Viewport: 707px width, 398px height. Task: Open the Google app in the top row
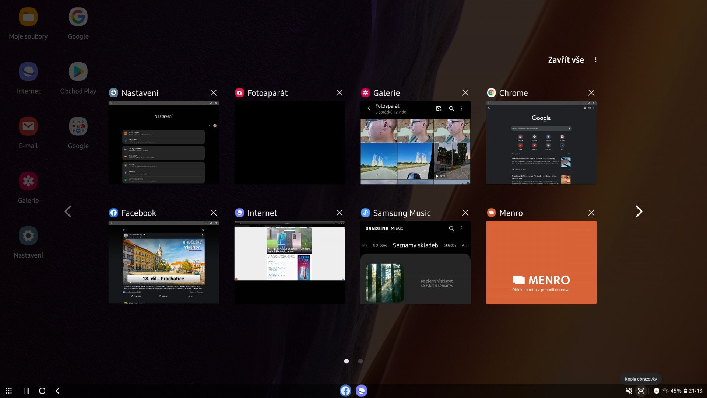pyautogui.click(x=78, y=17)
